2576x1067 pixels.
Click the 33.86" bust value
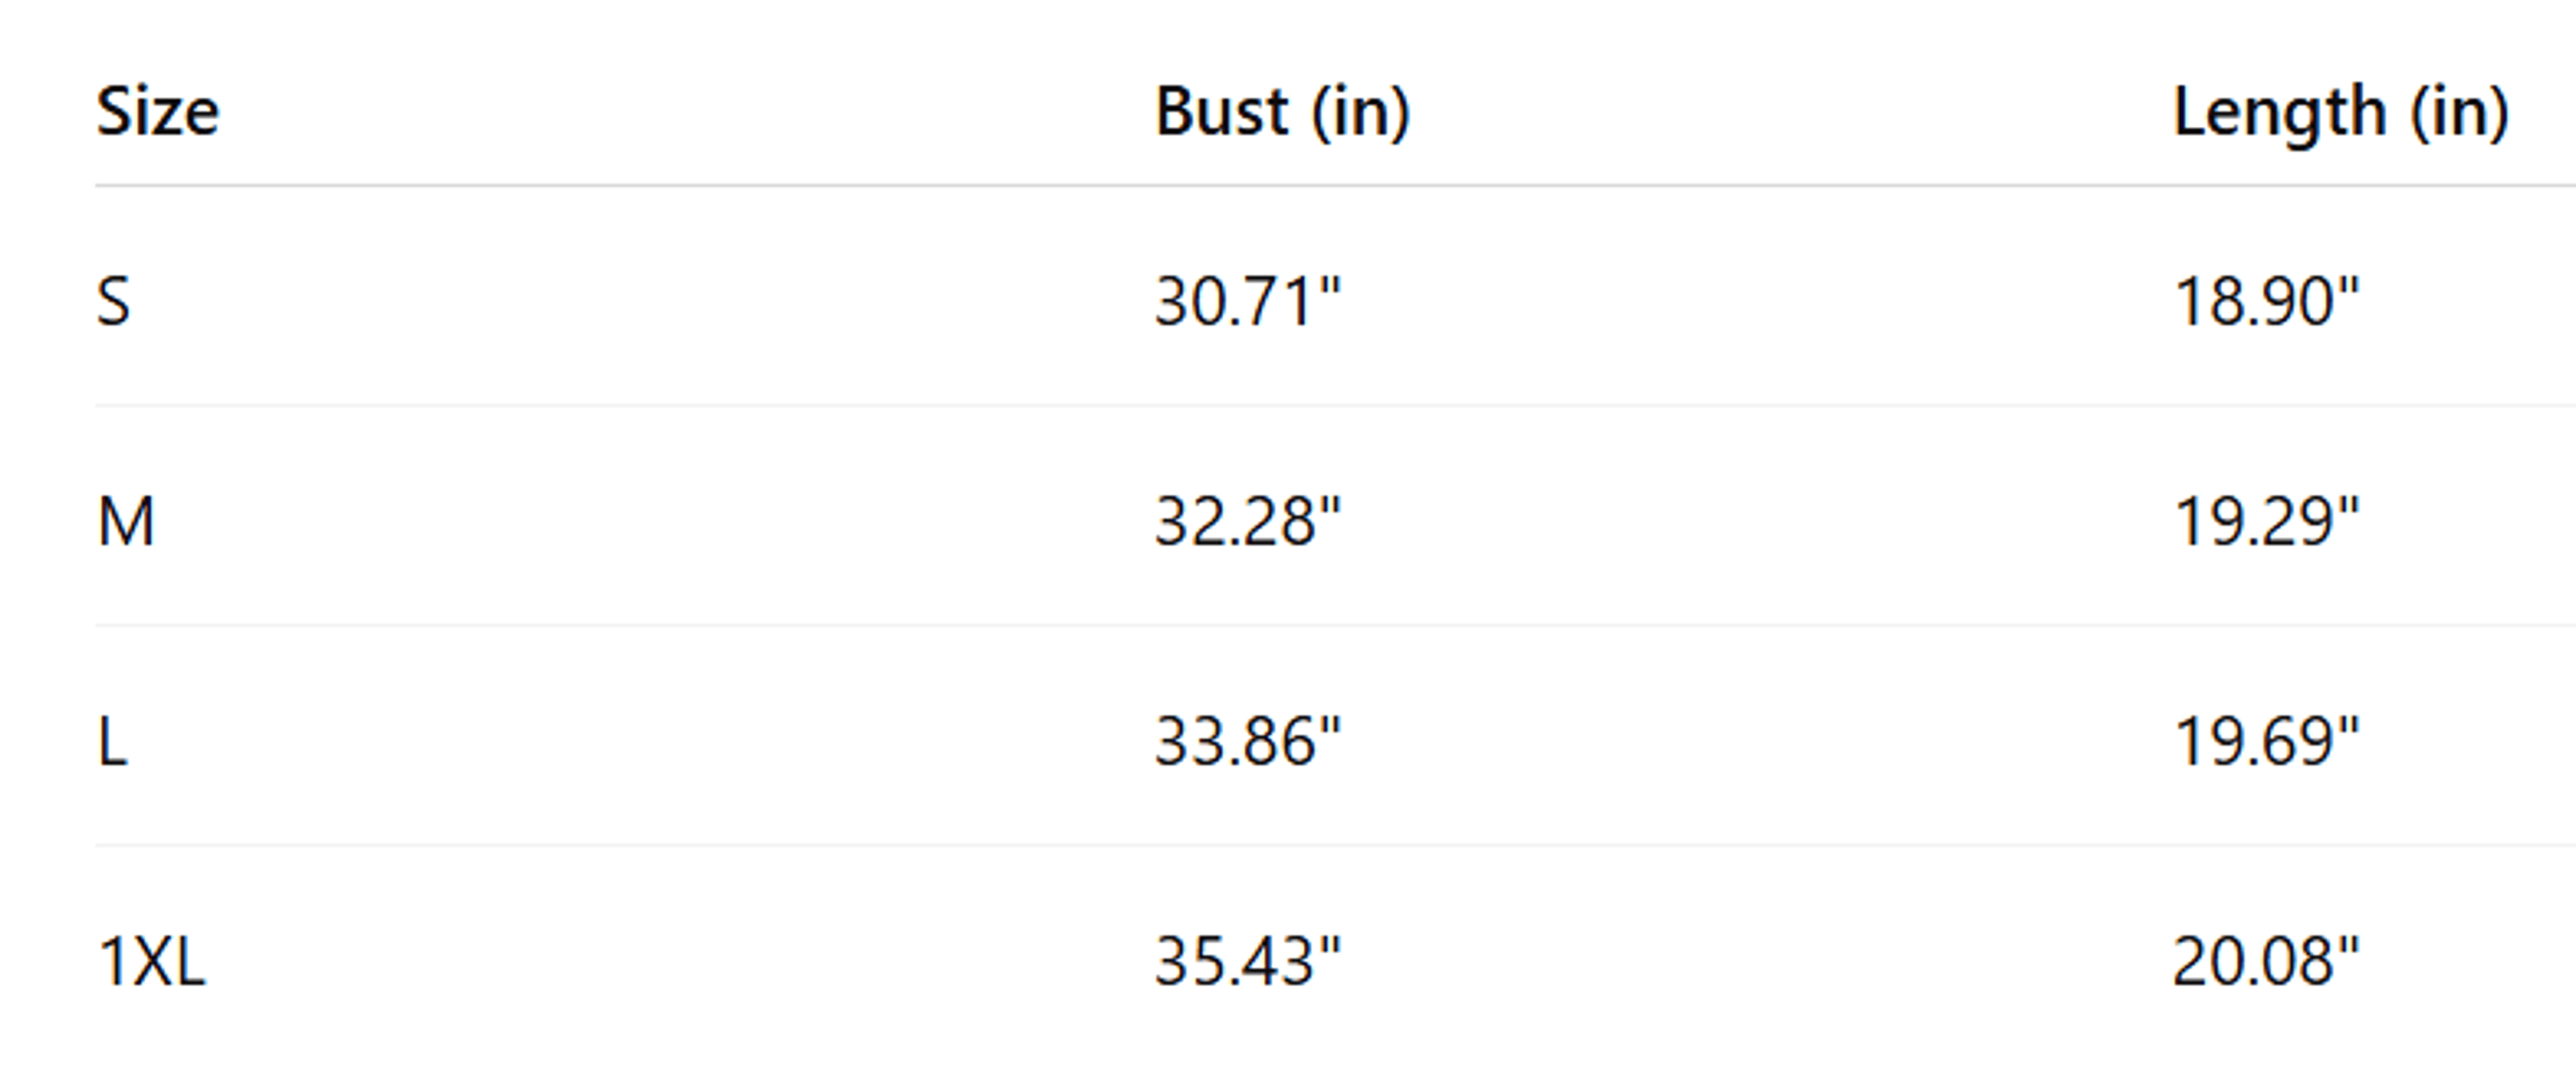[1247, 742]
